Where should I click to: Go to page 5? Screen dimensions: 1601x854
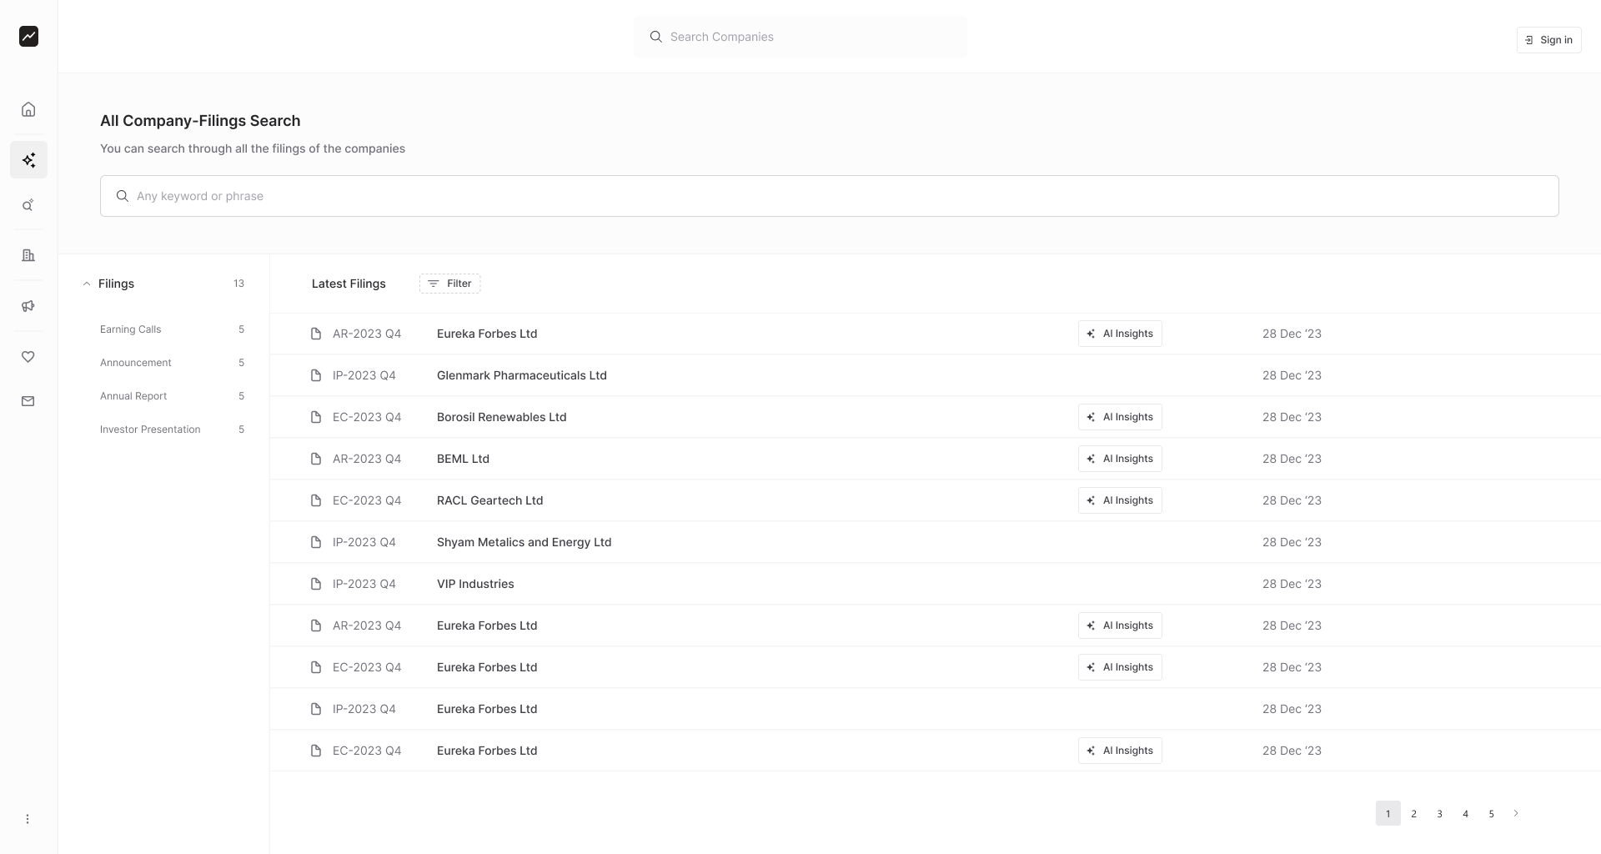click(x=1491, y=813)
